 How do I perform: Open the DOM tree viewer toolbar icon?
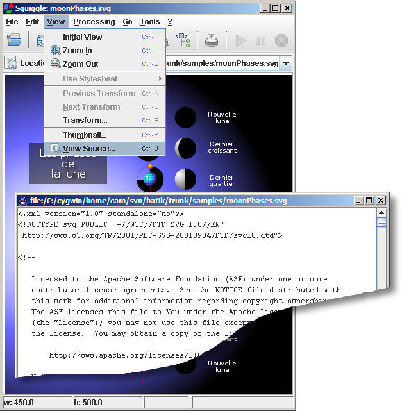coord(183,40)
